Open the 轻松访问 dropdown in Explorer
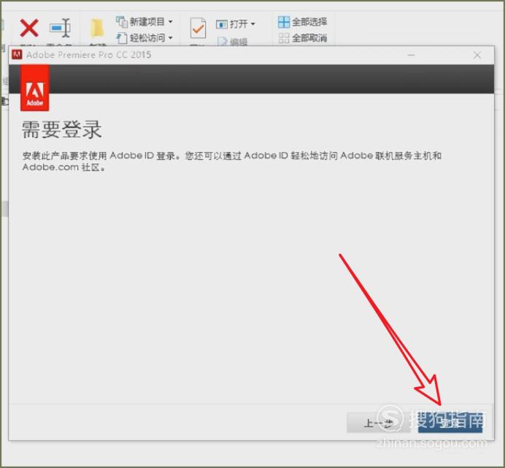This screenshot has height=468, width=505. click(x=144, y=38)
